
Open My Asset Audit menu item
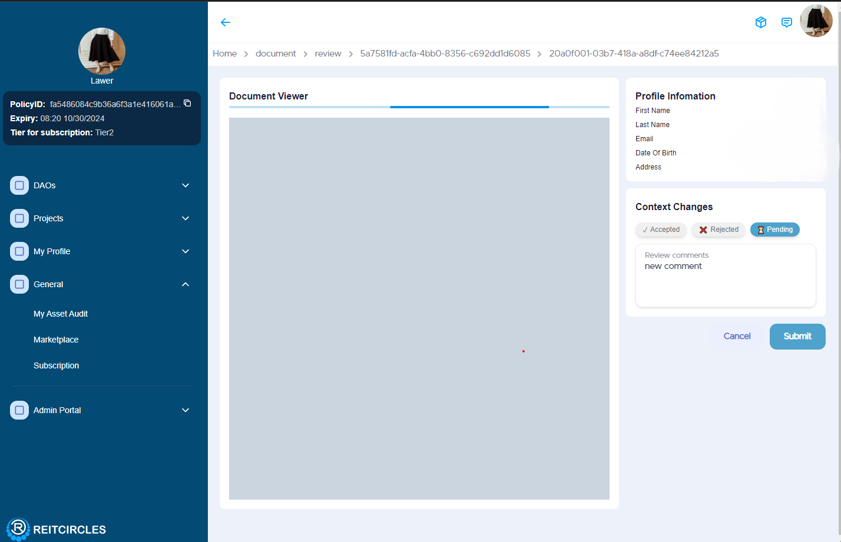(61, 314)
